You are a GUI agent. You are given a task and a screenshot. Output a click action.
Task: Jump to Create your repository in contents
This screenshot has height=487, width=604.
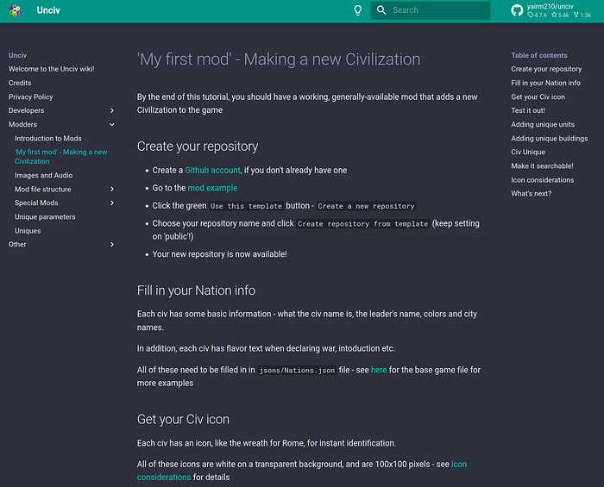546,69
